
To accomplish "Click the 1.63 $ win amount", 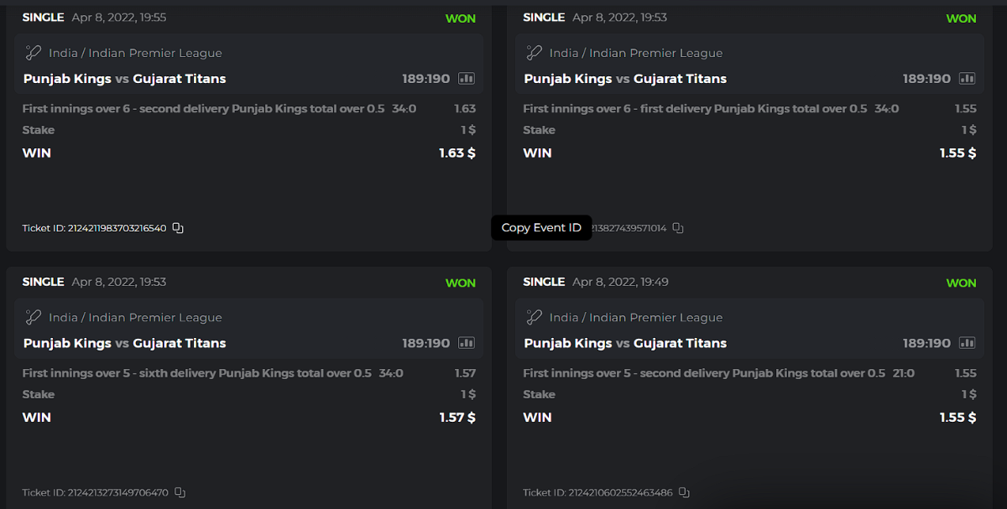I will point(457,153).
